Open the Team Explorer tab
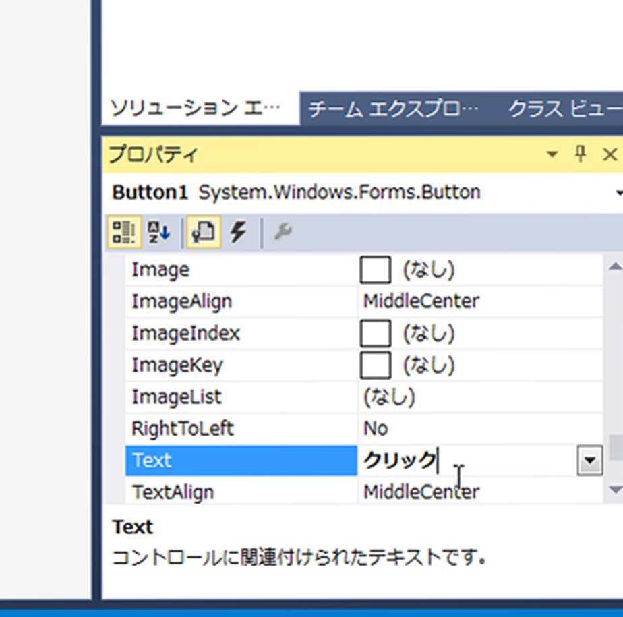 [393, 109]
